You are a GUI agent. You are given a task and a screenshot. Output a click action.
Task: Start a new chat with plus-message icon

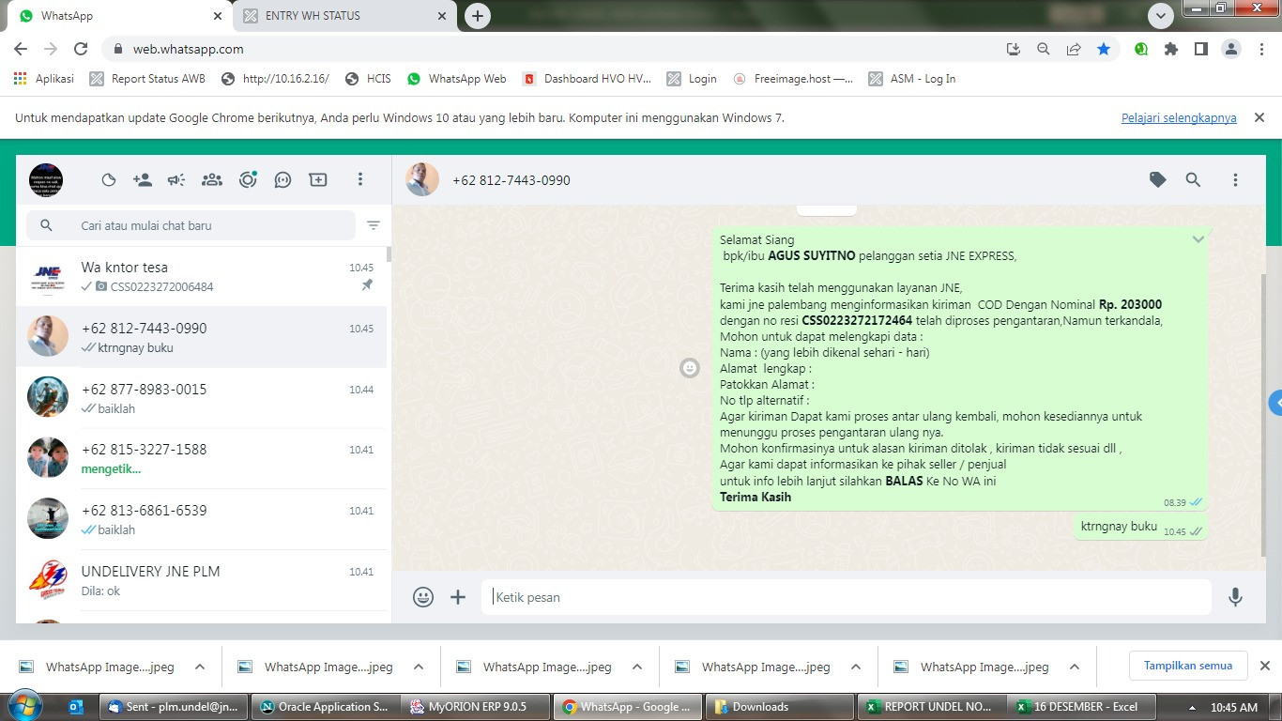(318, 179)
